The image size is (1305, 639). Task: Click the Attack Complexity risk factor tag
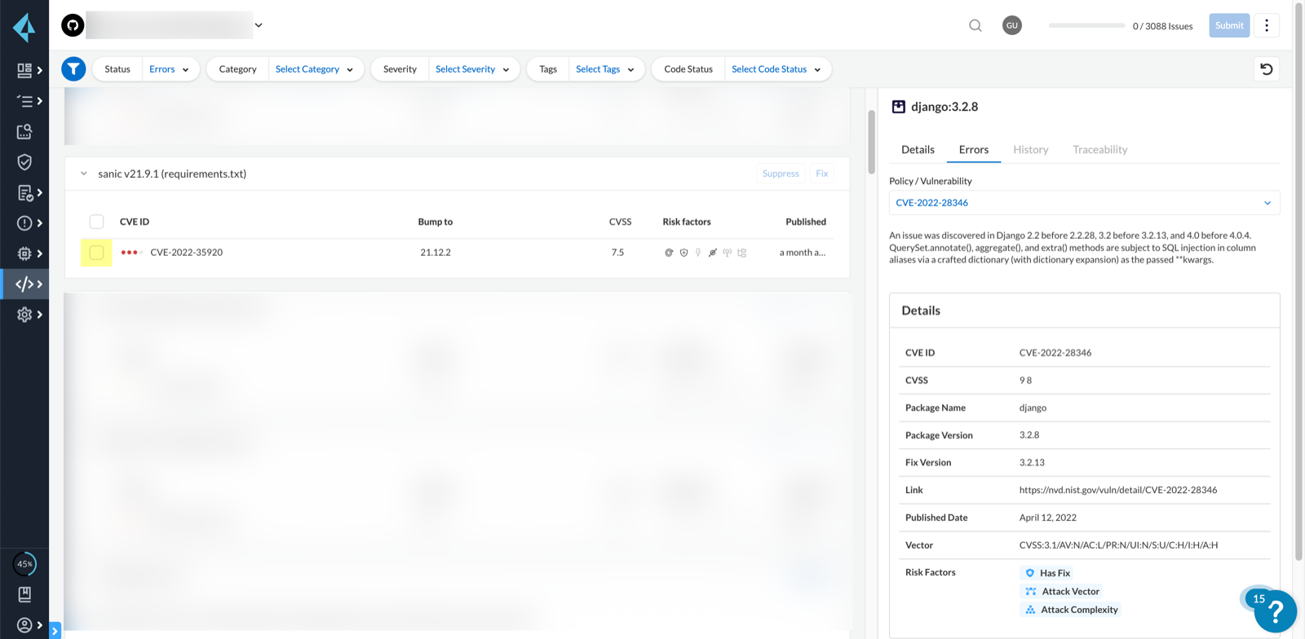coord(1071,610)
